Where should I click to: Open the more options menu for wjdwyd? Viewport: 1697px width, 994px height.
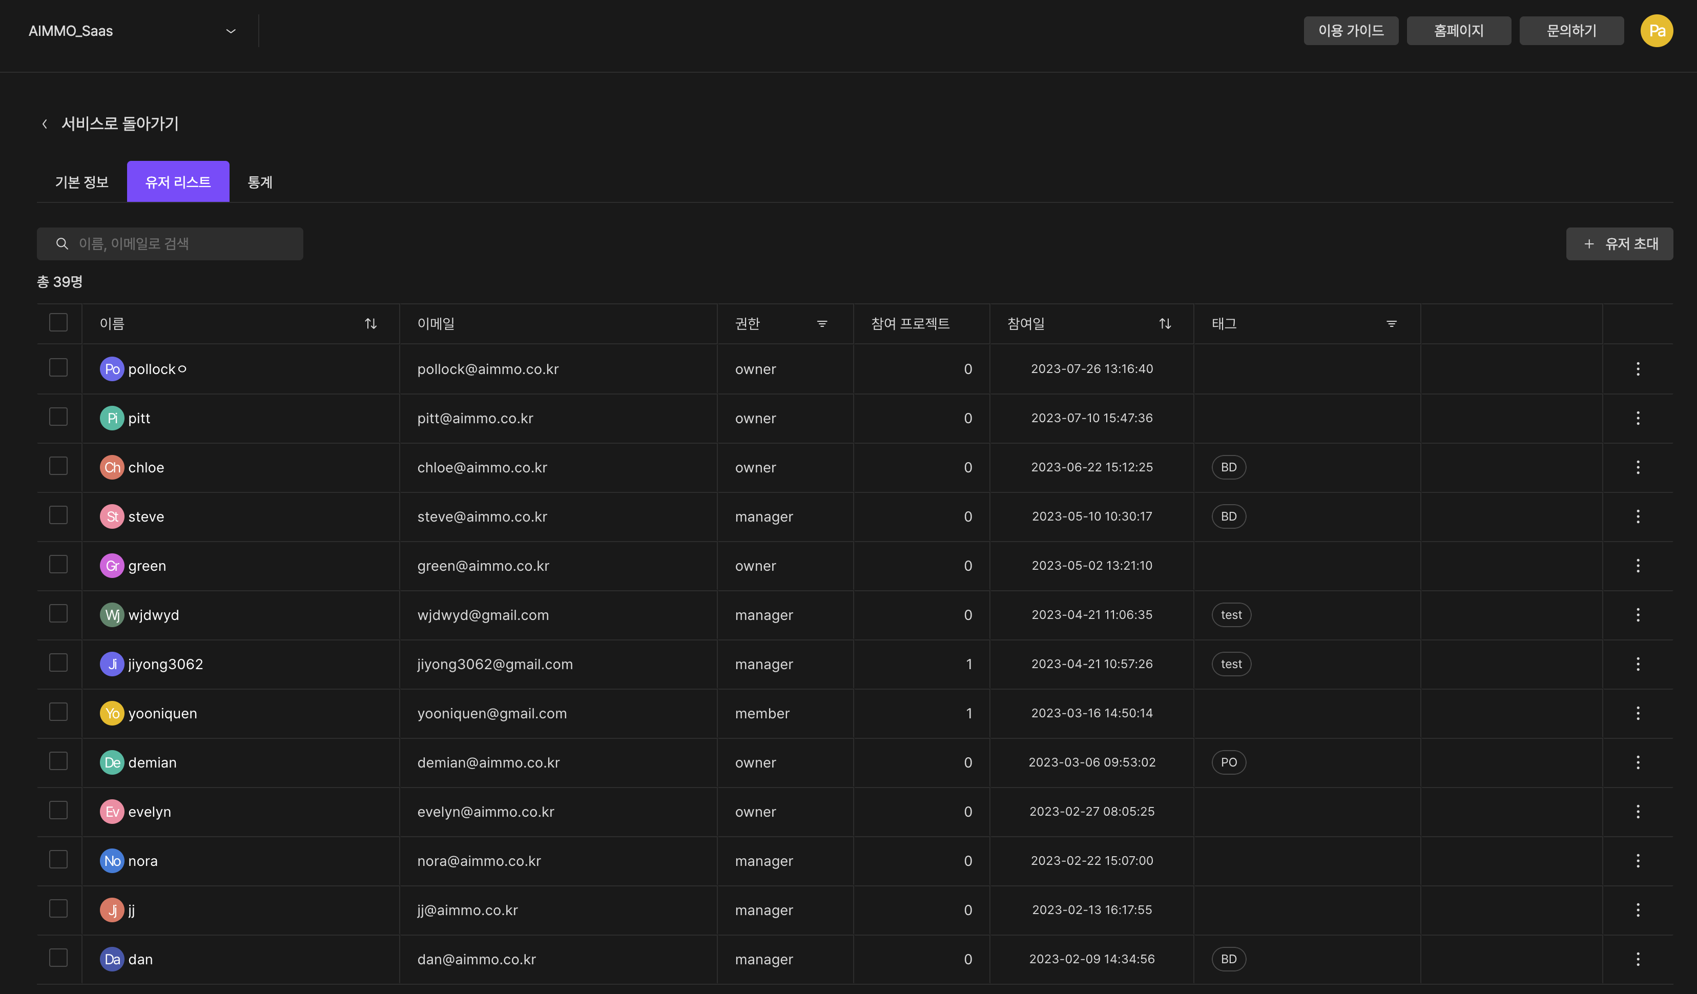pos(1638,614)
